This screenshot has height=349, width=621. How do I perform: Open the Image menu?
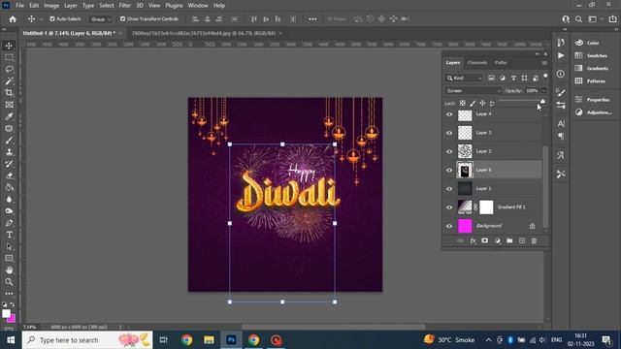[51, 6]
